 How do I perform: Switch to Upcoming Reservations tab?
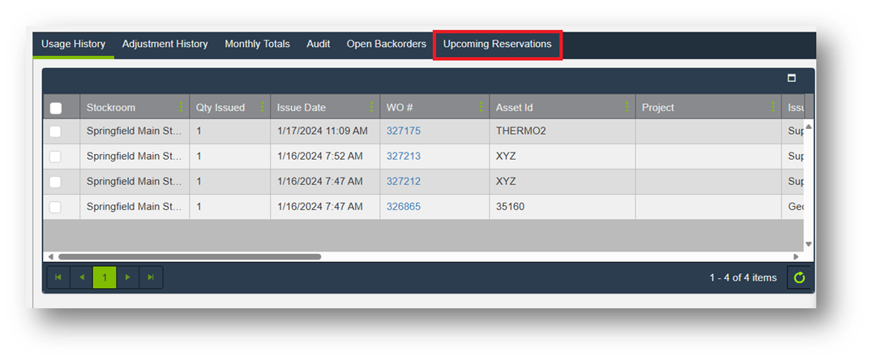pyautogui.click(x=497, y=45)
